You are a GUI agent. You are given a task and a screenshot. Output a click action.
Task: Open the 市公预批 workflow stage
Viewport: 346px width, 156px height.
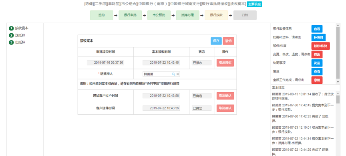(x=159, y=15)
